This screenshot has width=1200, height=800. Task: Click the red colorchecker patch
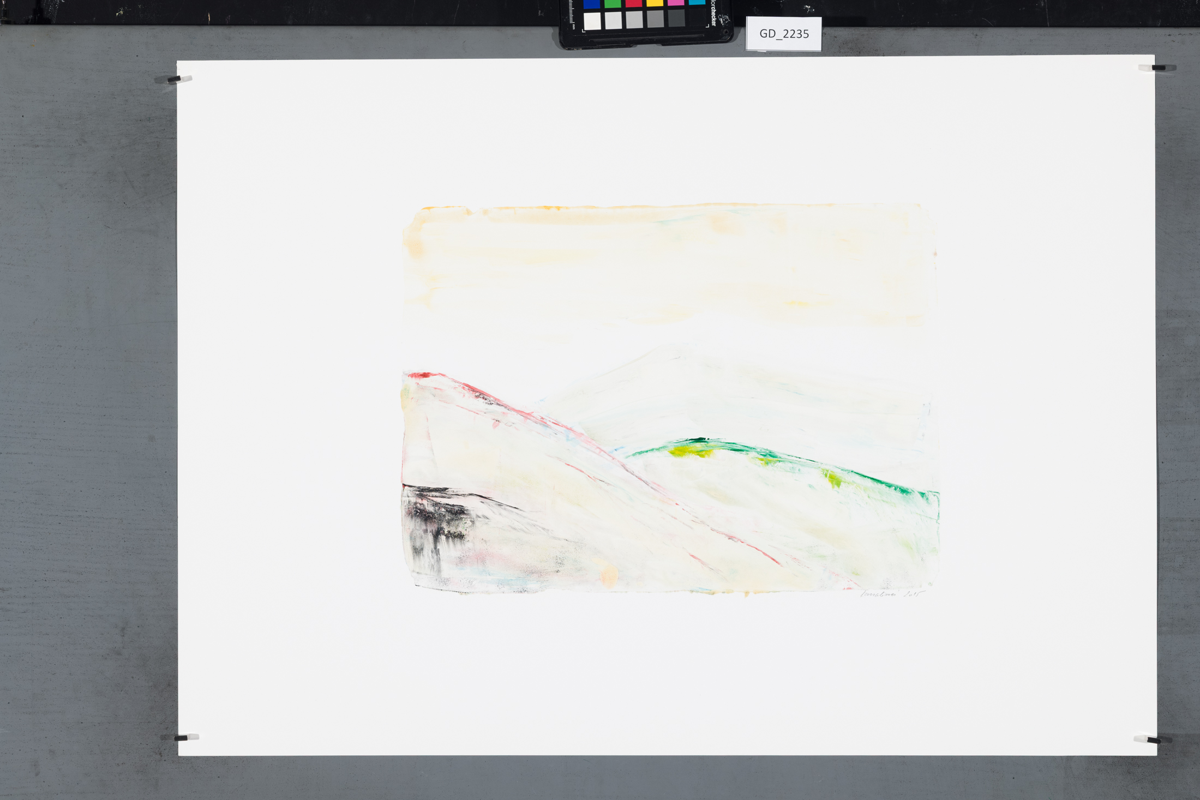point(634,4)
